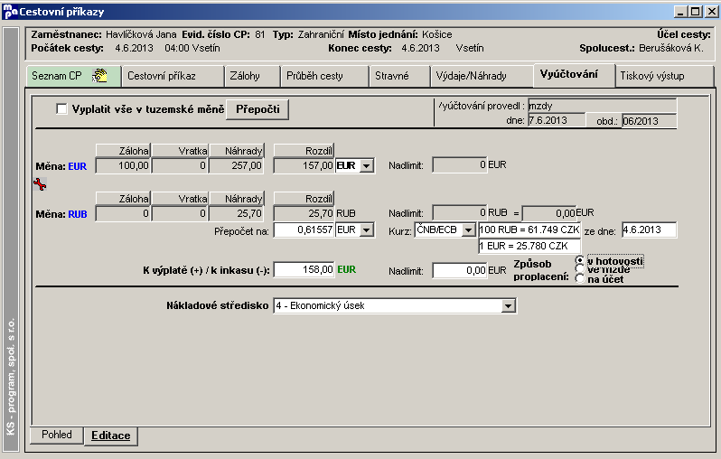The image size is (721, 459).
Task: Click the app icon in title bar
Action: (10, 12)
